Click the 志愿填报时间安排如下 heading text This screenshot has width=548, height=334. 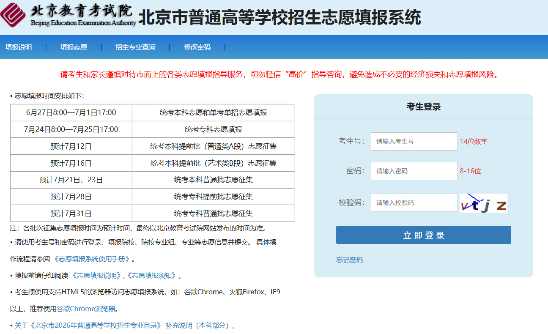pyautogui.click(x=49, y=96)
